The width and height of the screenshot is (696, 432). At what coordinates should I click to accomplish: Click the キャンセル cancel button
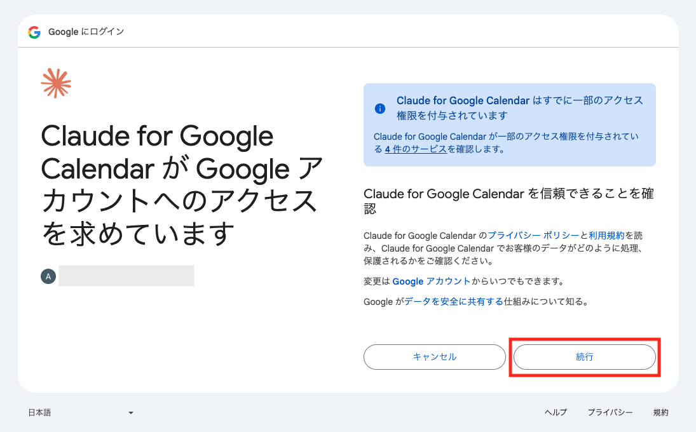tap(435, 356)
